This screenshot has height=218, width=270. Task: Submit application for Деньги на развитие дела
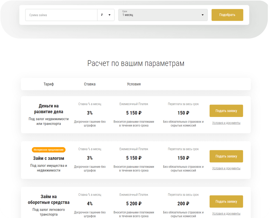click(x=226, y=111)
